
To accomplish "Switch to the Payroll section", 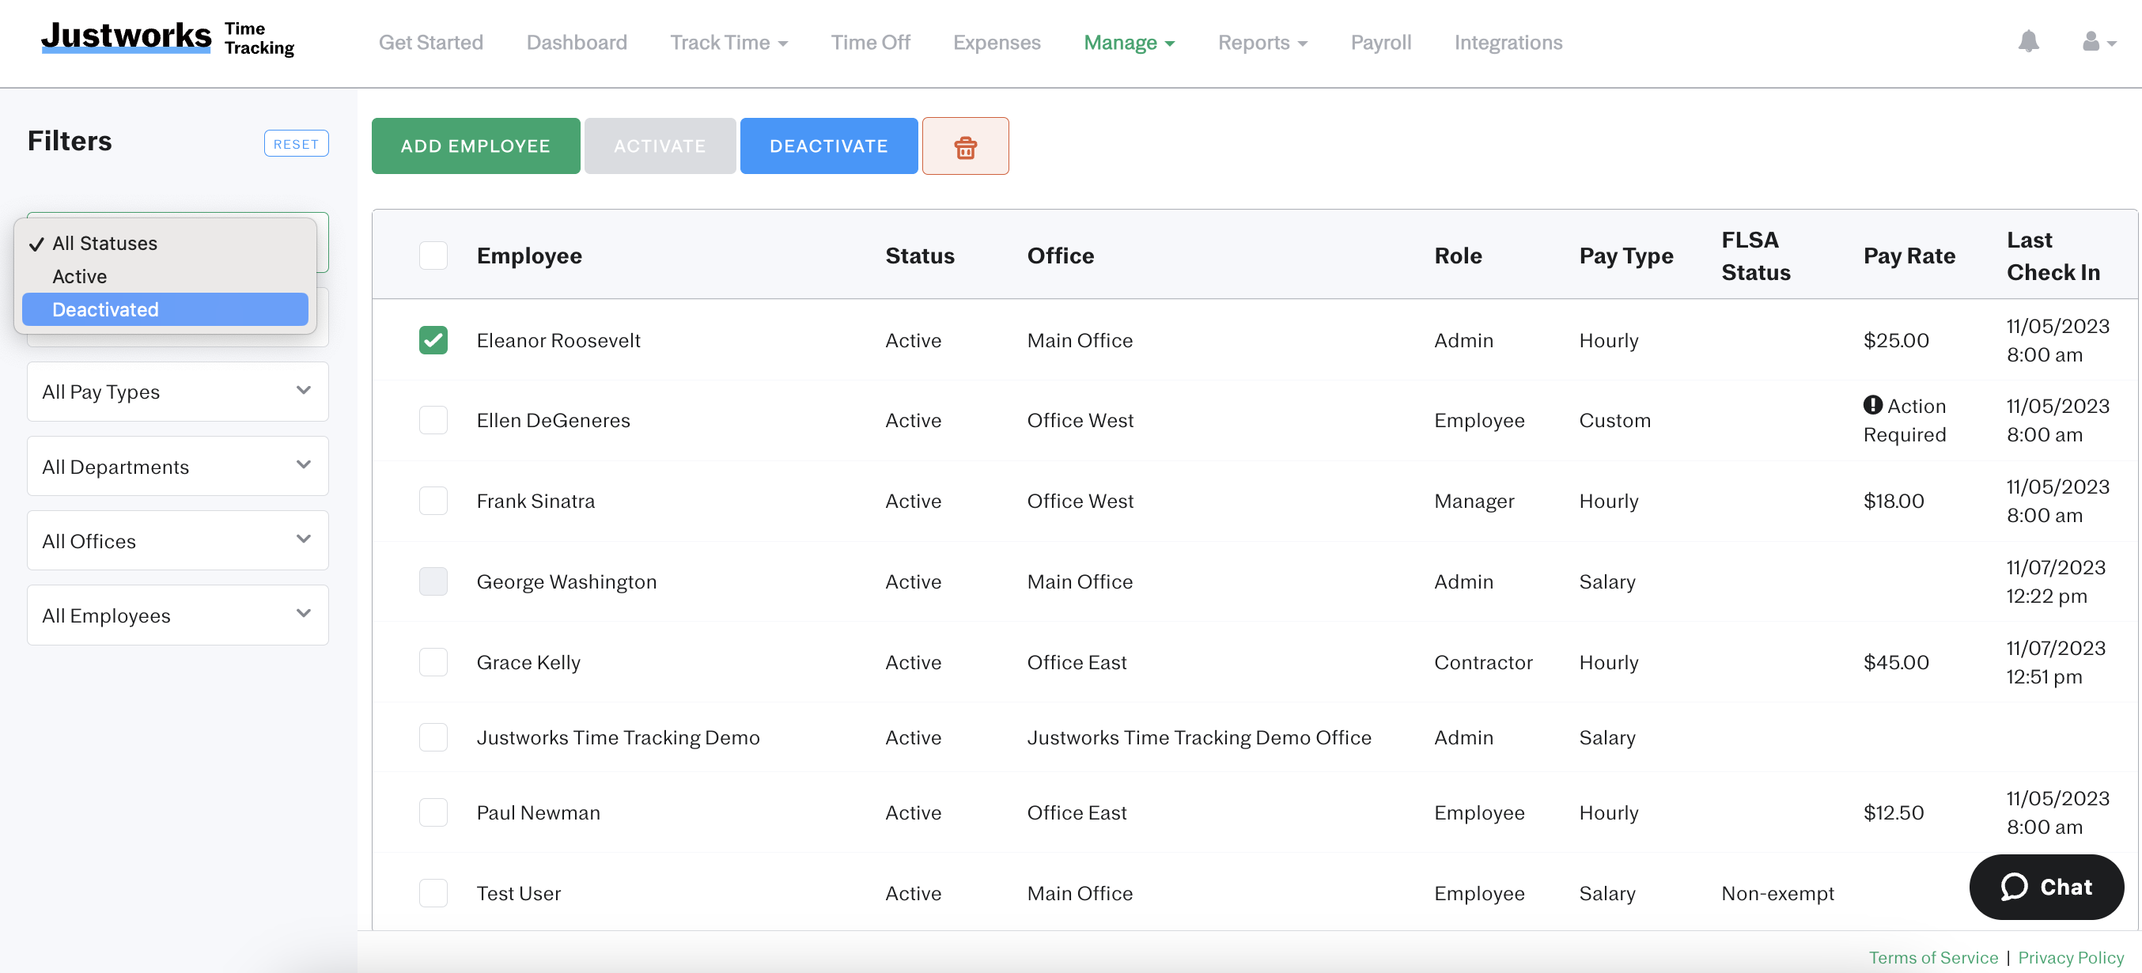I will [1380, 43].
